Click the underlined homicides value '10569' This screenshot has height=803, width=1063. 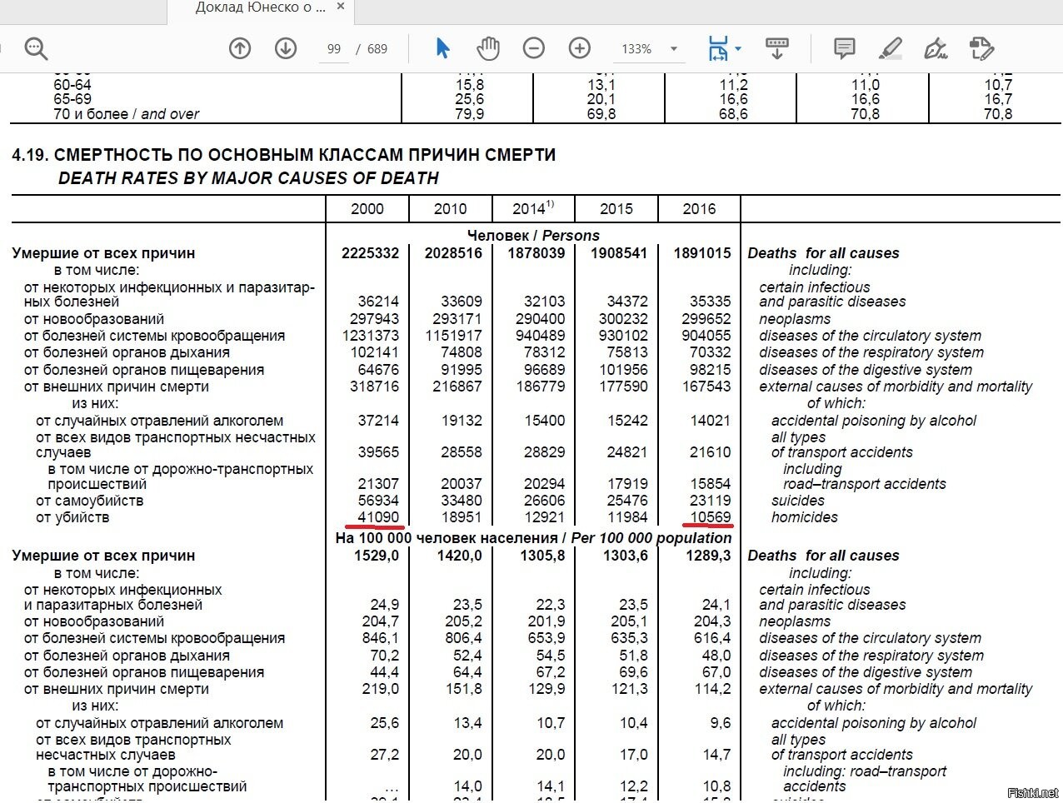coord(710,517)
